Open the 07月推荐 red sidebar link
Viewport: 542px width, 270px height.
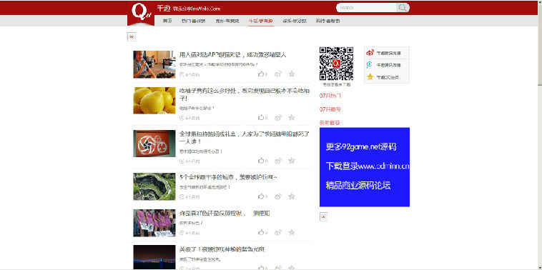330,109
